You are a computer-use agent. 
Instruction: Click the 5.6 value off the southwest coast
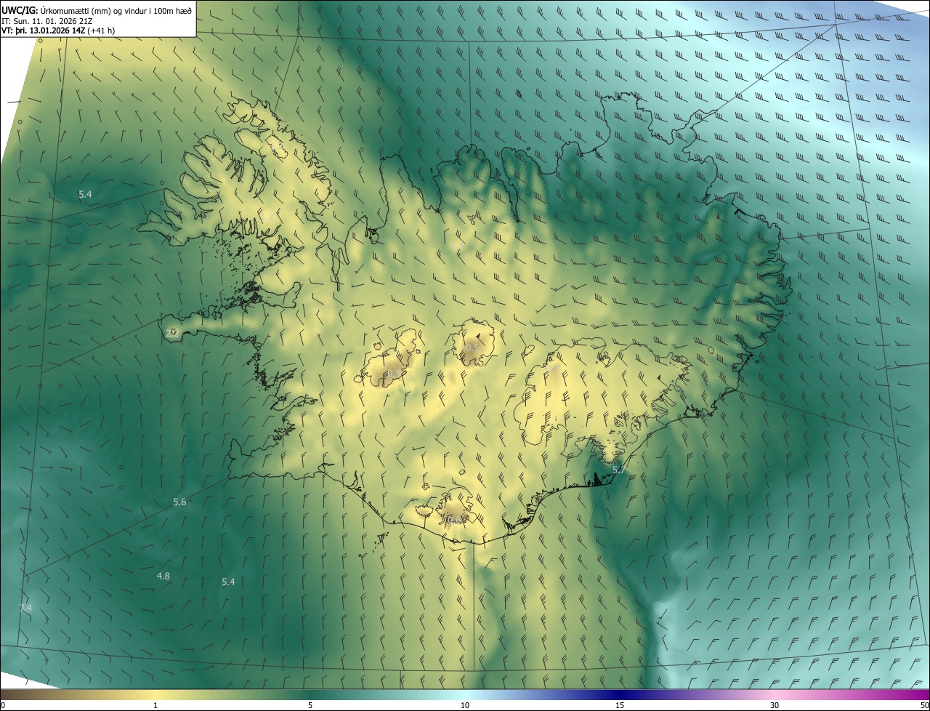[x=179, y=502]
